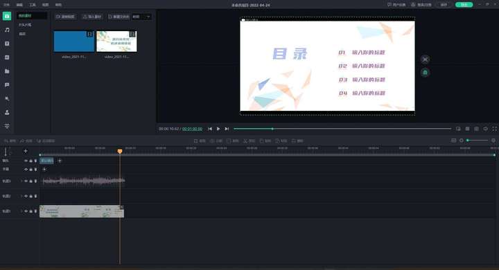Lock the empty middle track
Viewport: 499px width, 270px height.
pos(31,196)
